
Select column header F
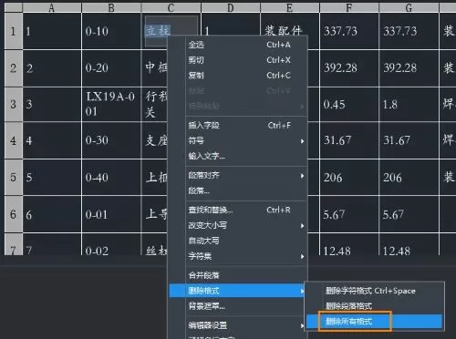(349, 8)
